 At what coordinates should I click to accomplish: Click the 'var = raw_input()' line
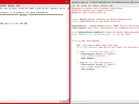click(x=97, y=45)
